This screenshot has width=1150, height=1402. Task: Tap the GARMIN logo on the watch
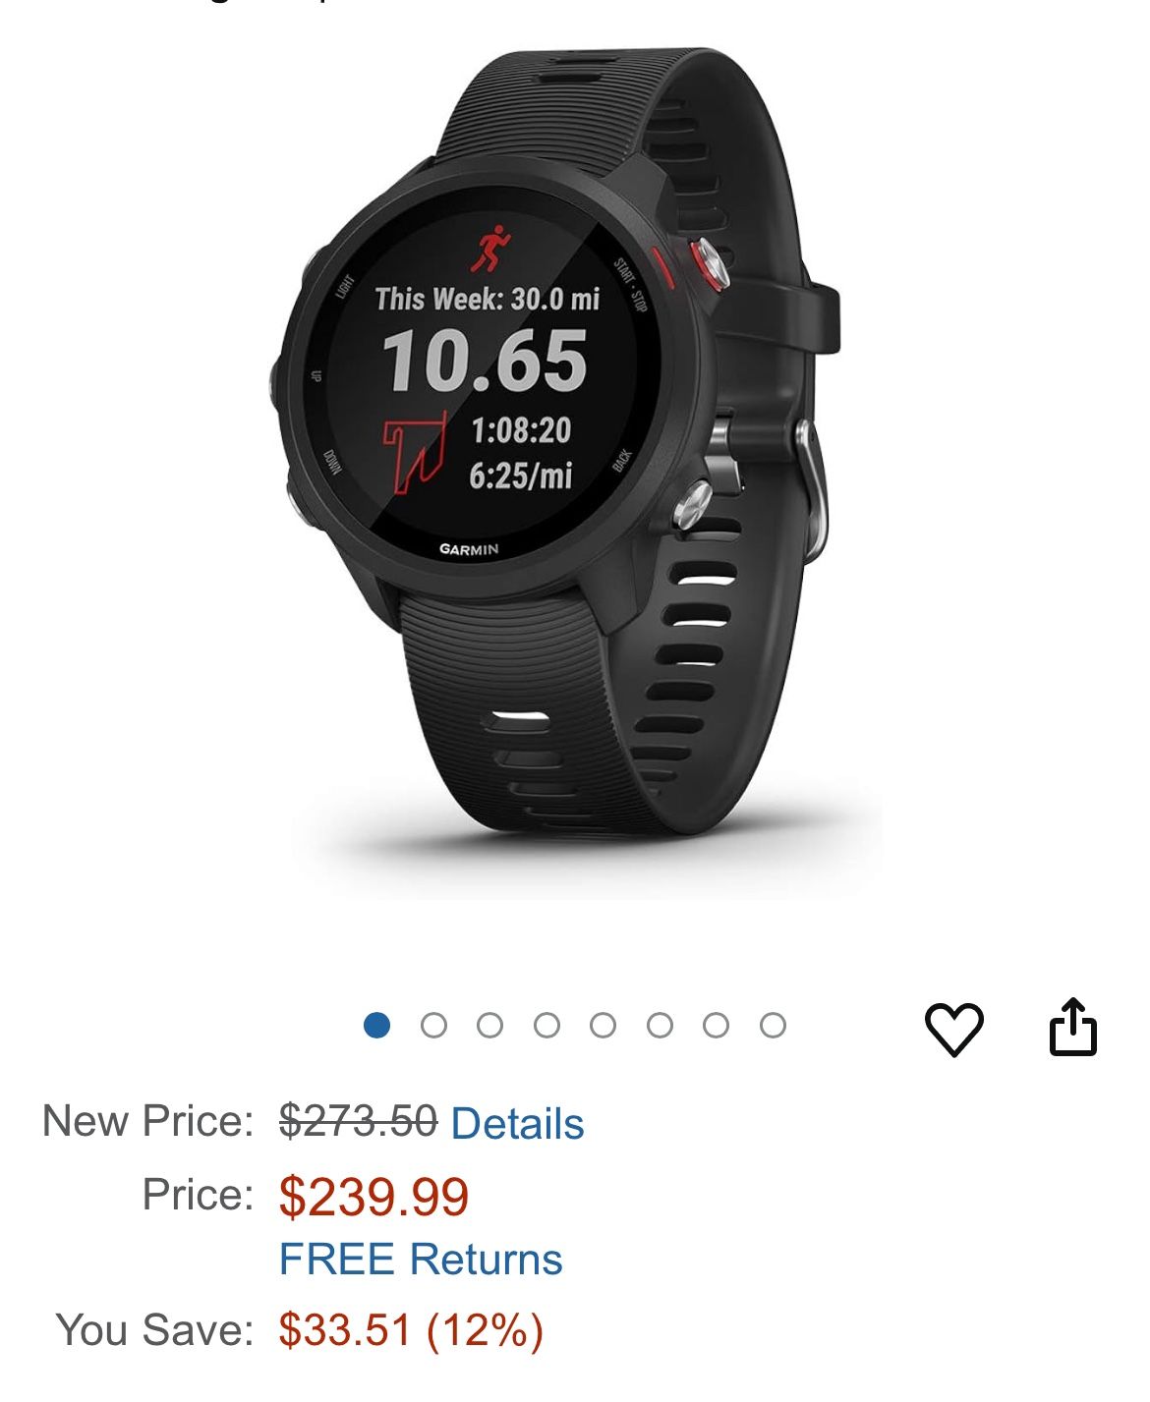[x=469, y=549]
